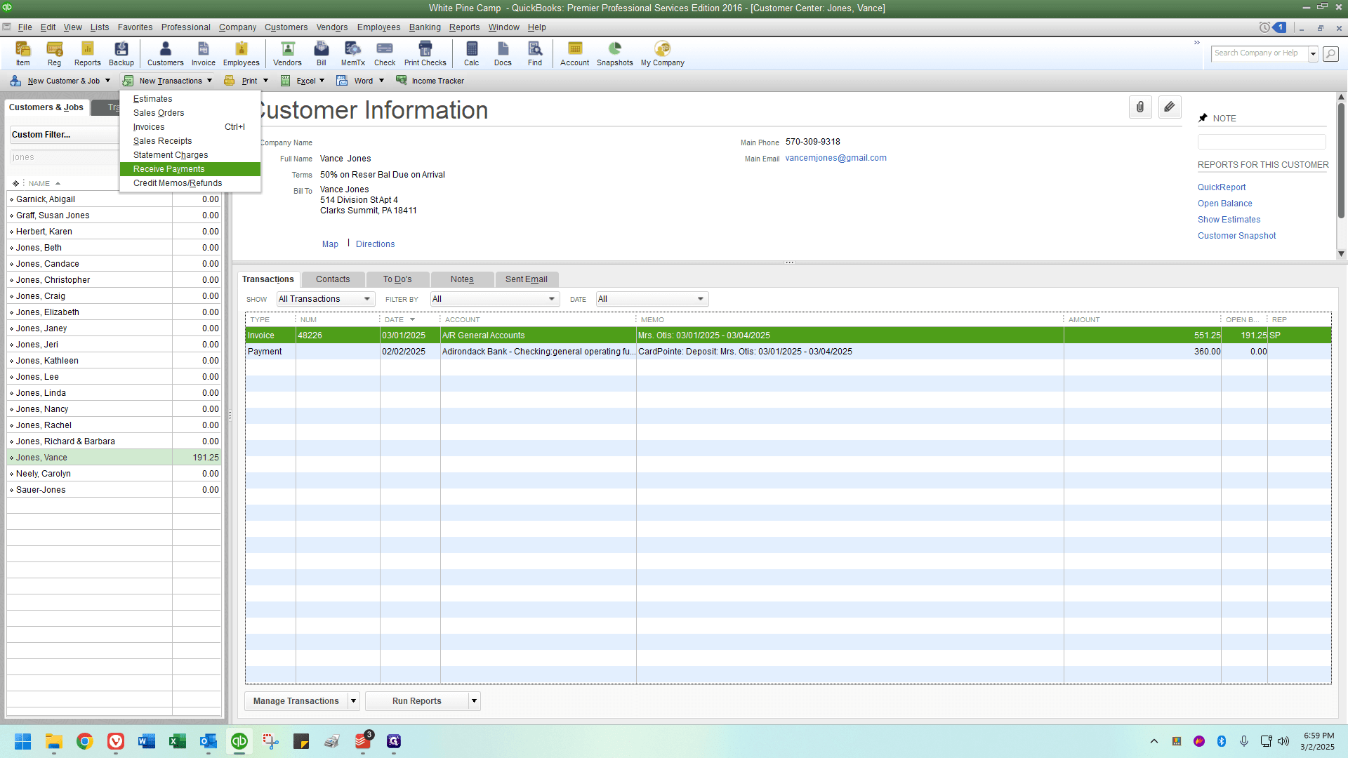
Task: Switch to the Contacts tab
Action: 333,279
